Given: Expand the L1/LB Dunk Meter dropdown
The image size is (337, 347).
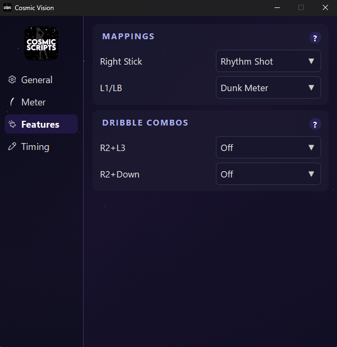Looking at the screenshot, I should 268,87.
